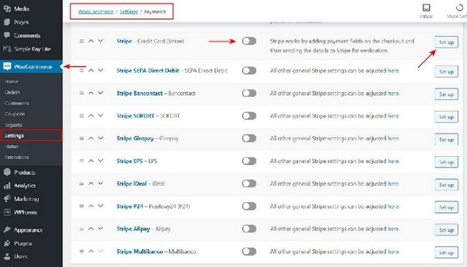
Task: Click the Marketing megaphone icon
Action: pos(7,199)
